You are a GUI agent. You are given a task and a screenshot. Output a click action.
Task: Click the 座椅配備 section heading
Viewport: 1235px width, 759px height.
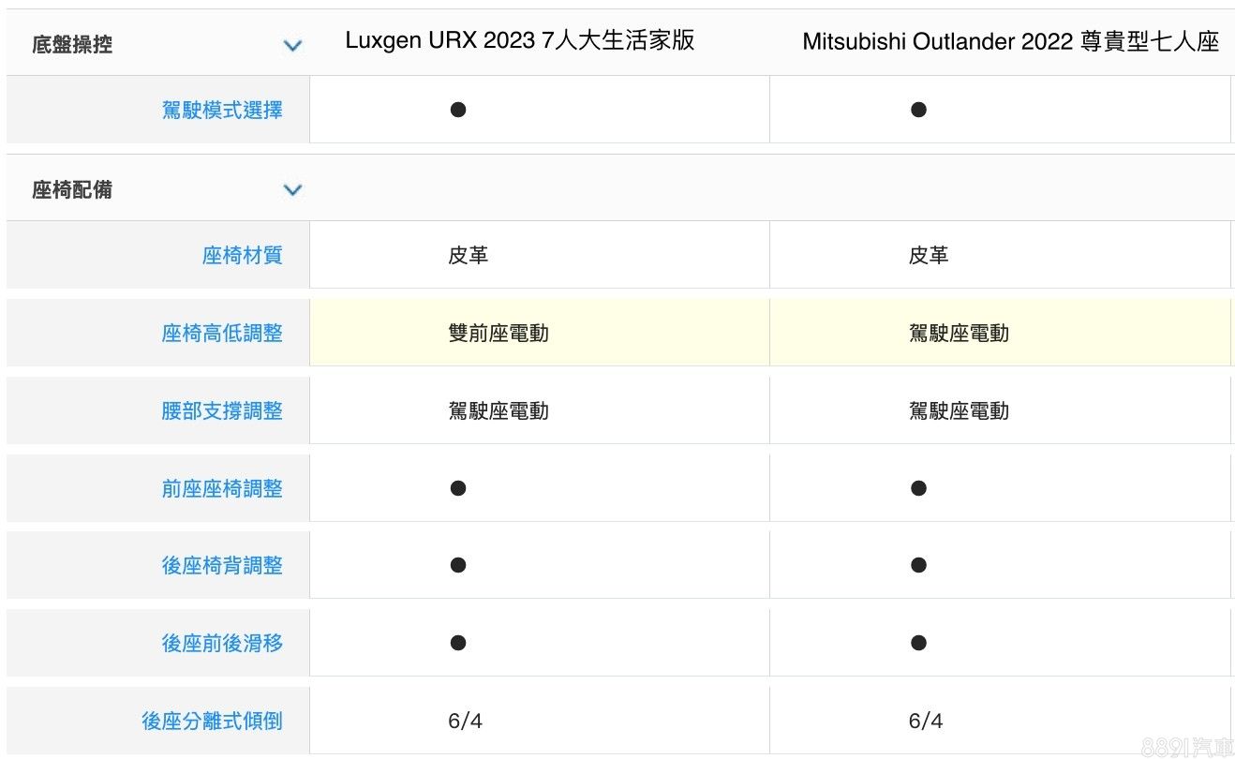click(72, 190)
